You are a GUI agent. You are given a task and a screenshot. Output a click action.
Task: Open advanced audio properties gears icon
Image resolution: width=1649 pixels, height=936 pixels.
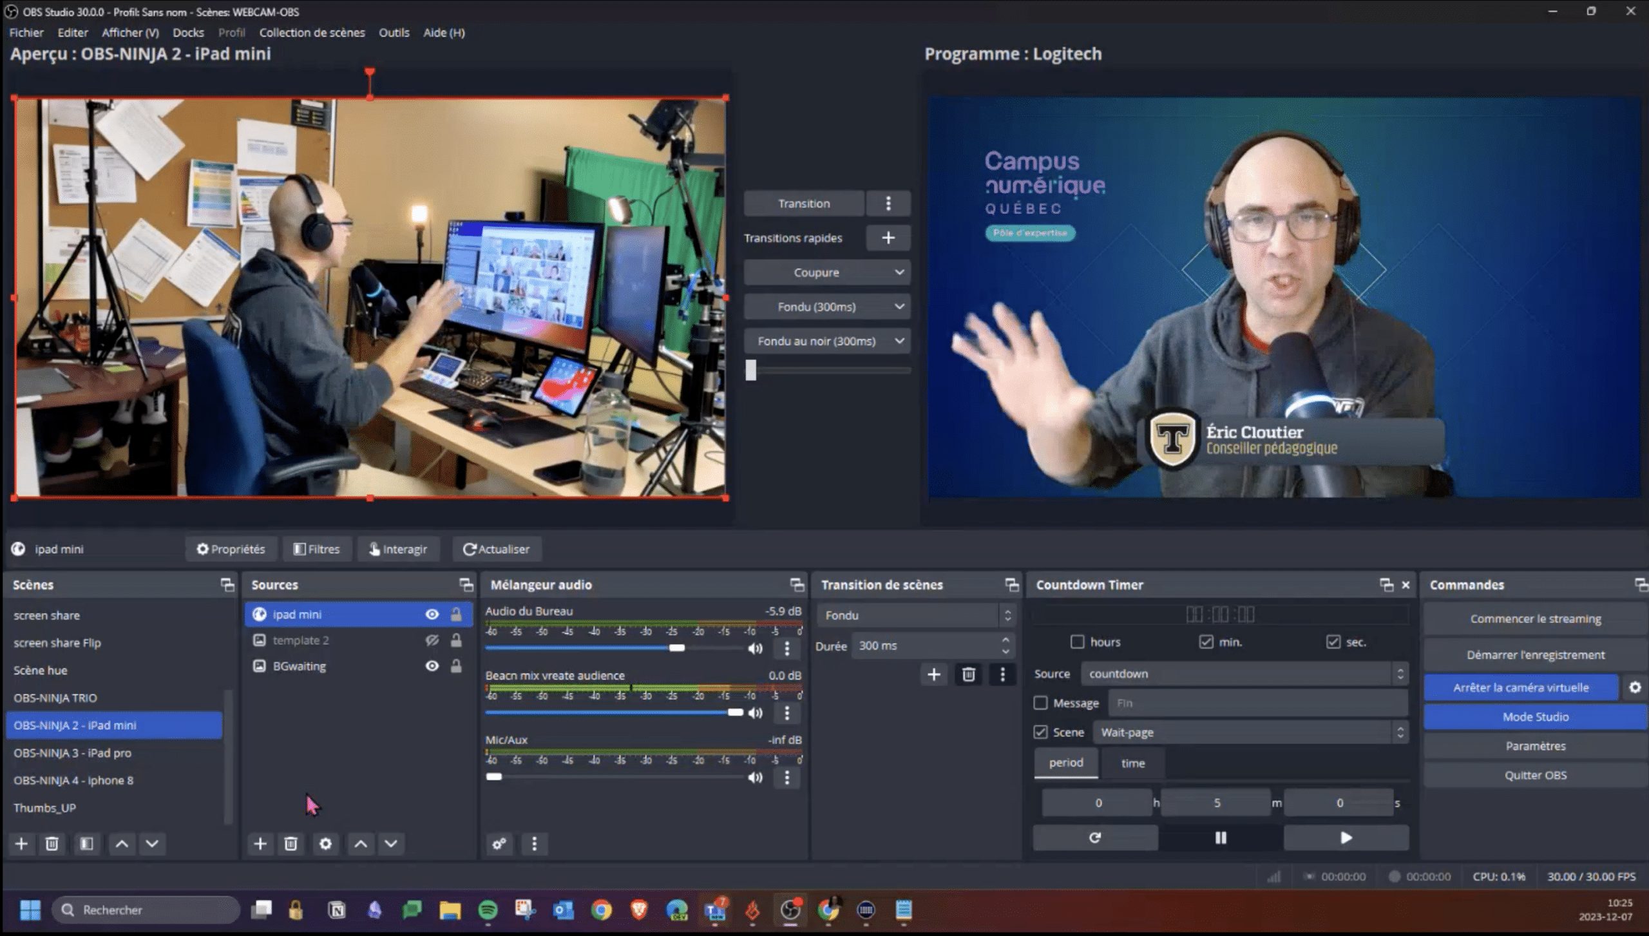pyautogui.click(x=499, y=844)
